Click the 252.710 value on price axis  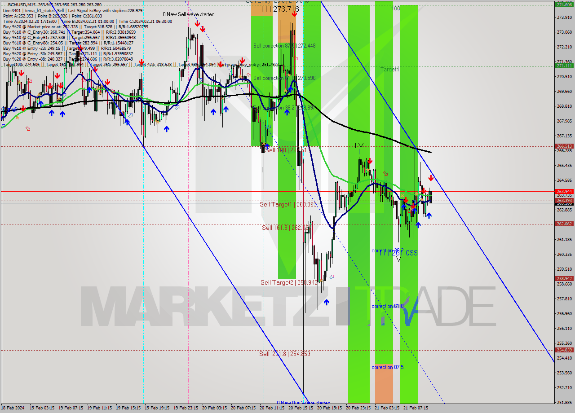click(x=564, y=387)
